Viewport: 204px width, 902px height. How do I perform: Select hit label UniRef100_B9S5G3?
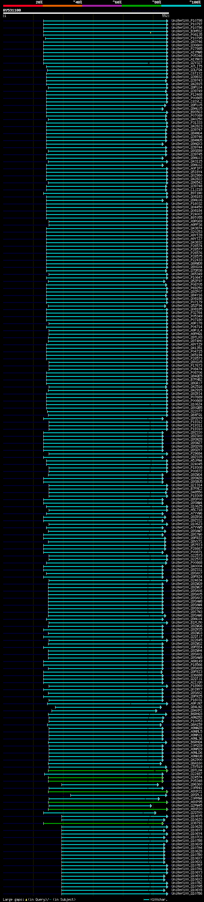187,112
